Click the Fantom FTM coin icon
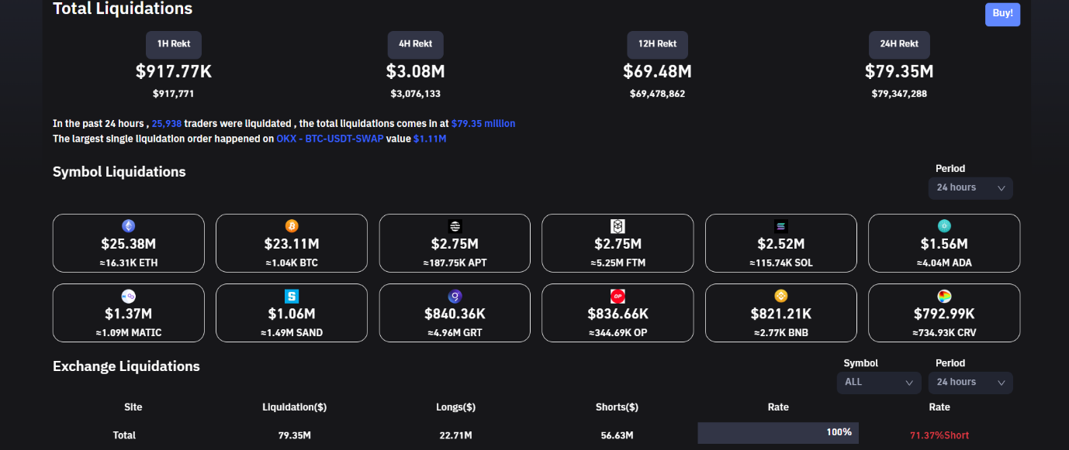This screenshot has height=450, width=1069. (618, 226)
